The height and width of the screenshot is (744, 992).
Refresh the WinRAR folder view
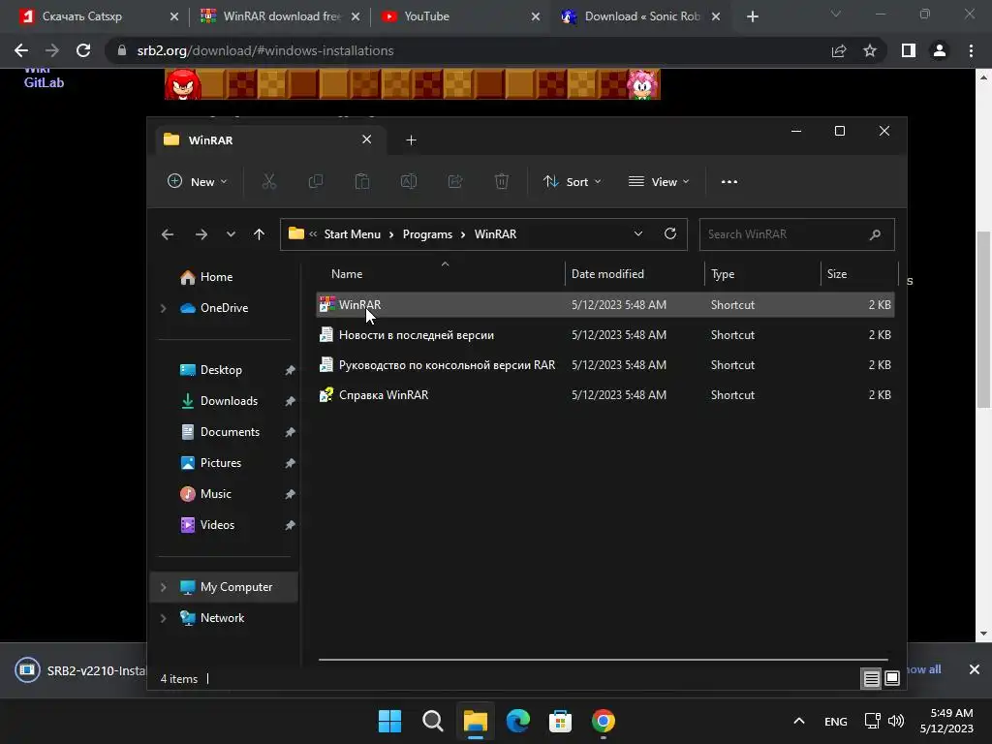click(670, 233)
